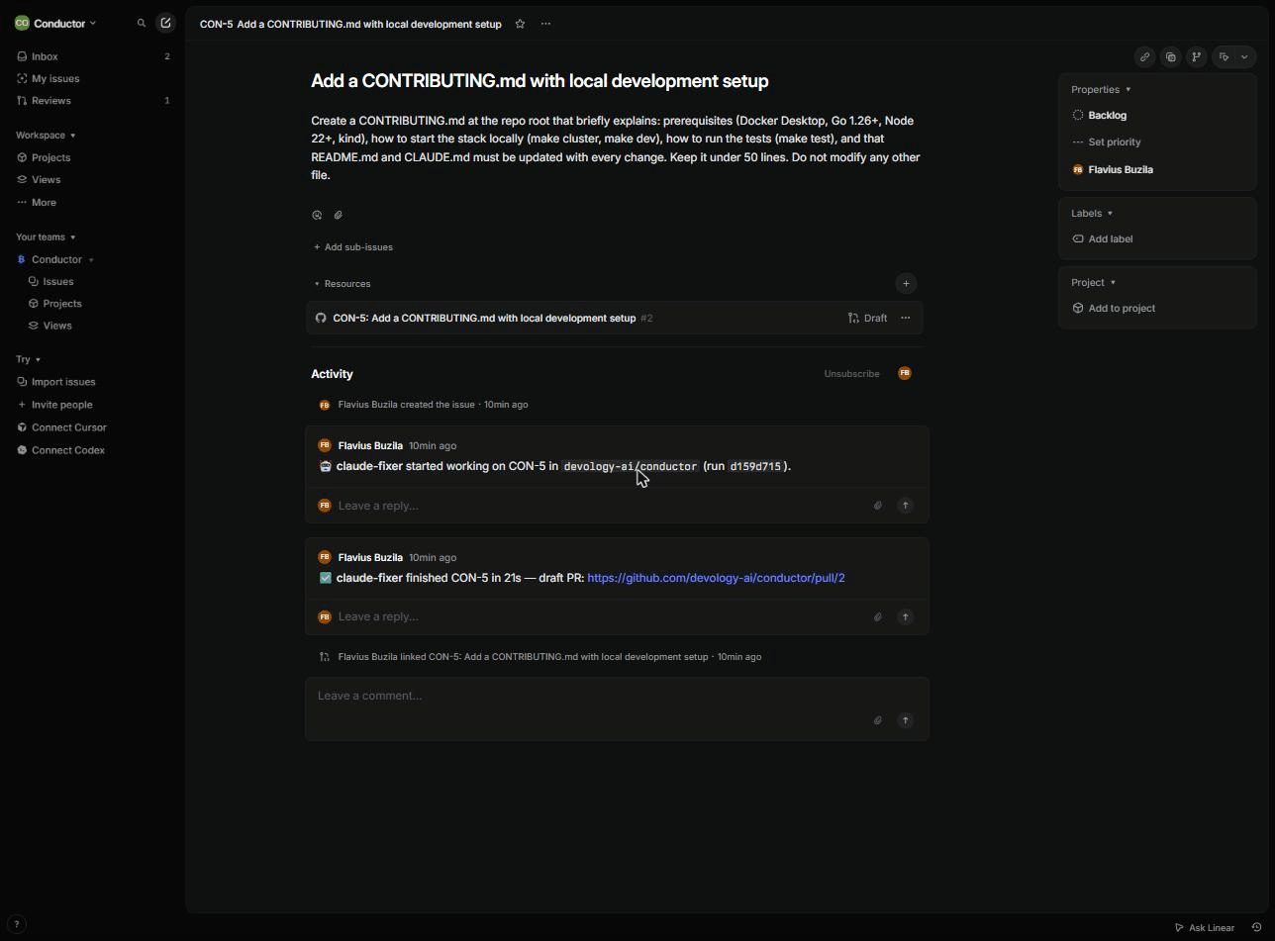1275x941 pixels.
Task: Click the paperclip in the main comment box
Action: point(877,720)
